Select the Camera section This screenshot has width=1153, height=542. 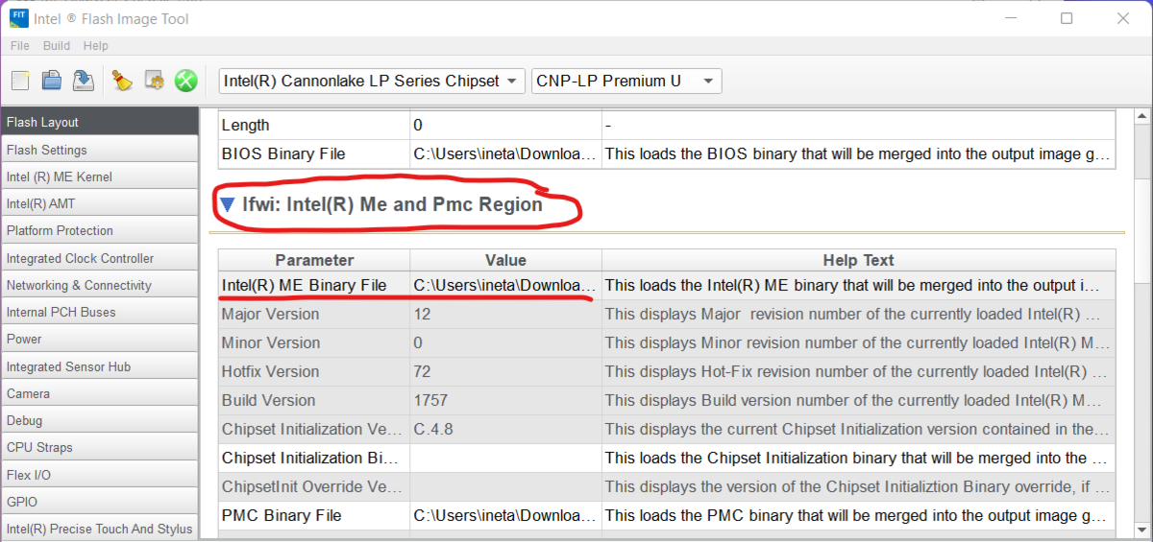[x=99, y=393]
